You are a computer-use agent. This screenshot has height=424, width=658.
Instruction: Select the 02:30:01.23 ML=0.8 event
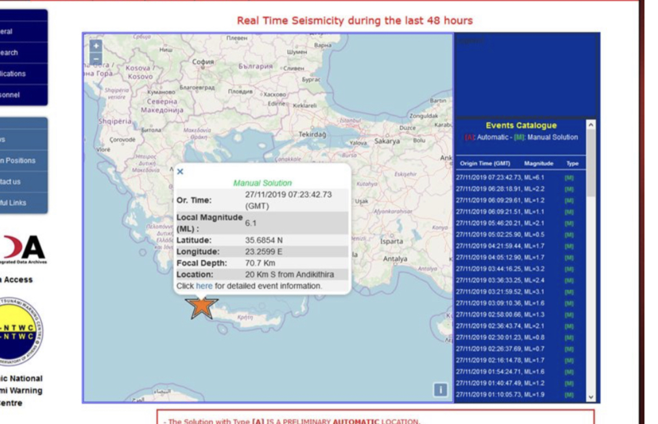tap(515, 337)
